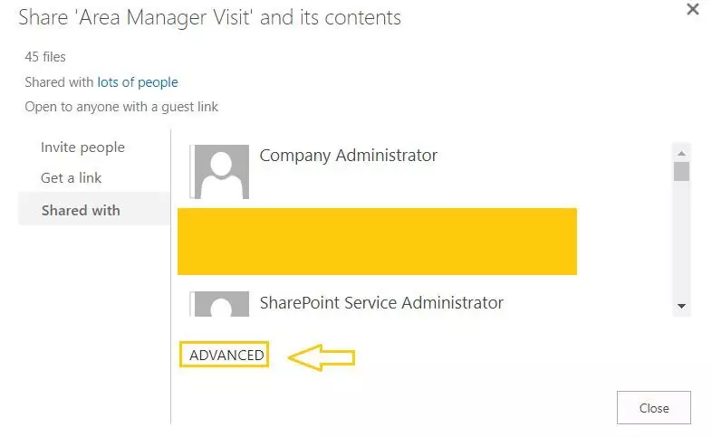Click the '45 files' count text
The width and height of the screenshot is (712, 437).
pos(45,57)
